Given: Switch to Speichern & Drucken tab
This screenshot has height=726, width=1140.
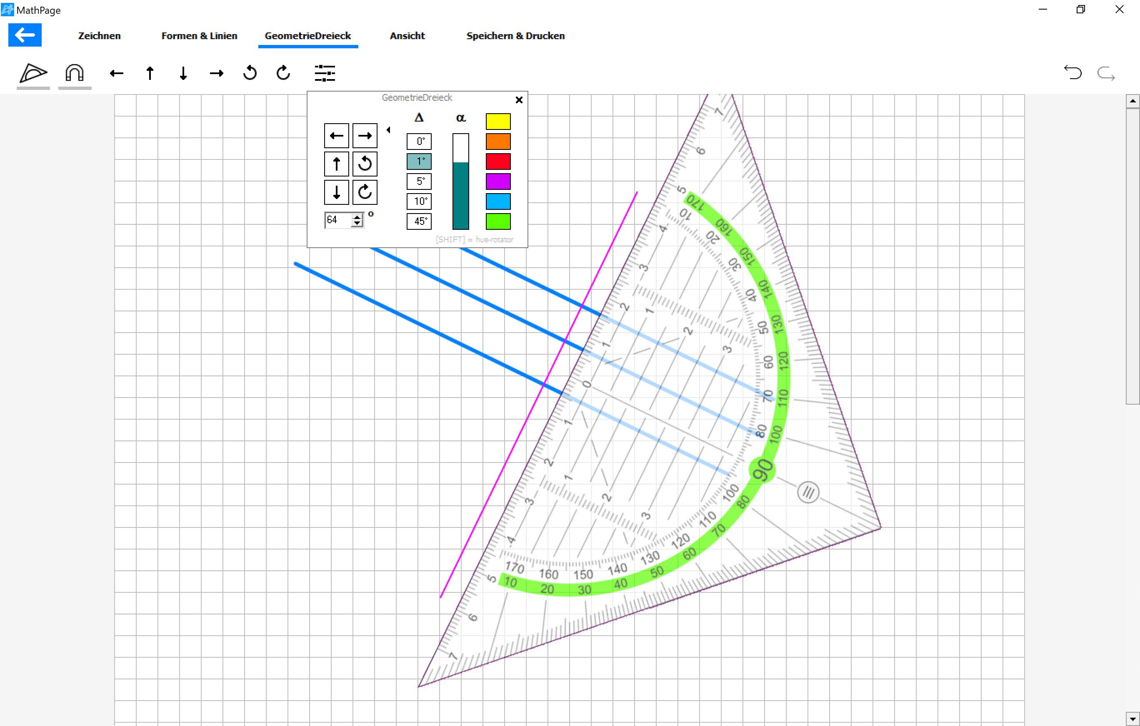Looking at the screenshot, I should pyautogui.click(x=515, y=36).
